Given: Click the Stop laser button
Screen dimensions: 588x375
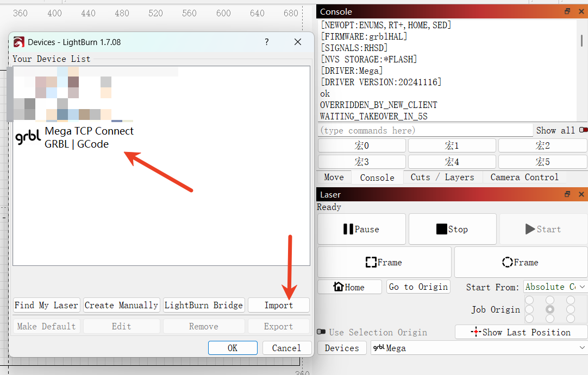Looking at the screenshot, I should pos(452,229).
